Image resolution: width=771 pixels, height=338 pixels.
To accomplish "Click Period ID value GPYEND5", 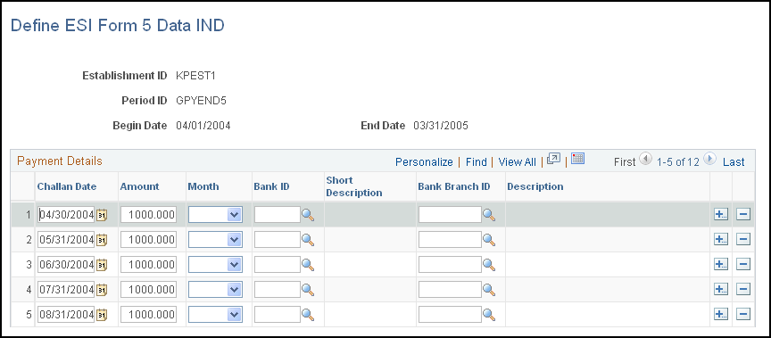I will 201,101.
